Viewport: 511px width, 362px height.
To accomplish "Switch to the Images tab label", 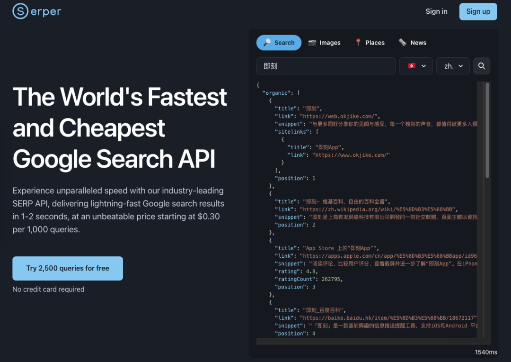I will coord(330,43).
